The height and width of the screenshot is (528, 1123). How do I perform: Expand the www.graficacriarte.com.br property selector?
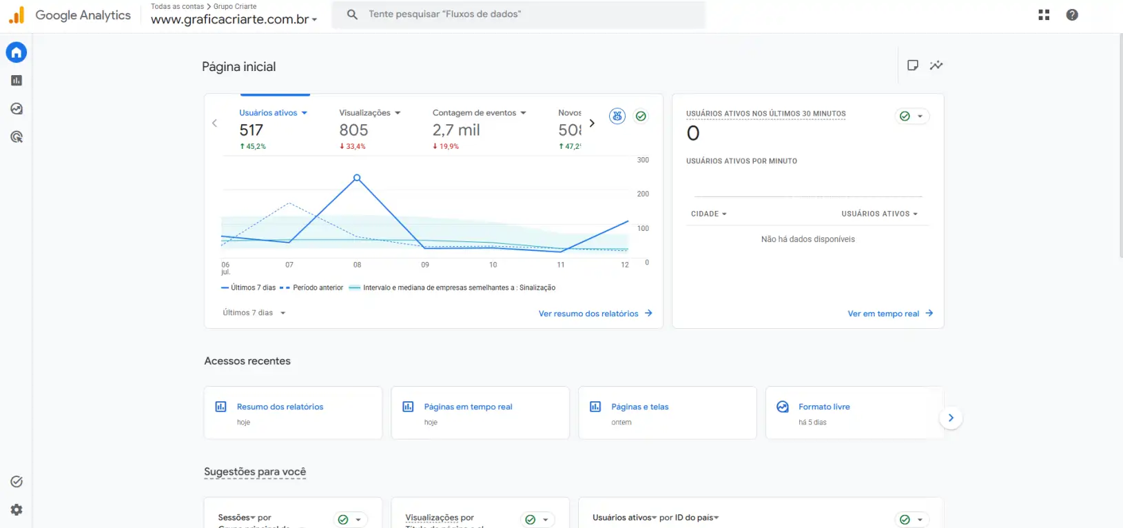click(x=234, y=19)
